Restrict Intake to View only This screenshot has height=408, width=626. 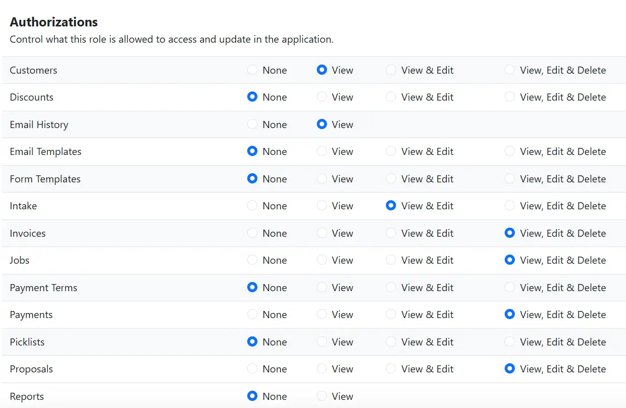(x=322, y=206)
